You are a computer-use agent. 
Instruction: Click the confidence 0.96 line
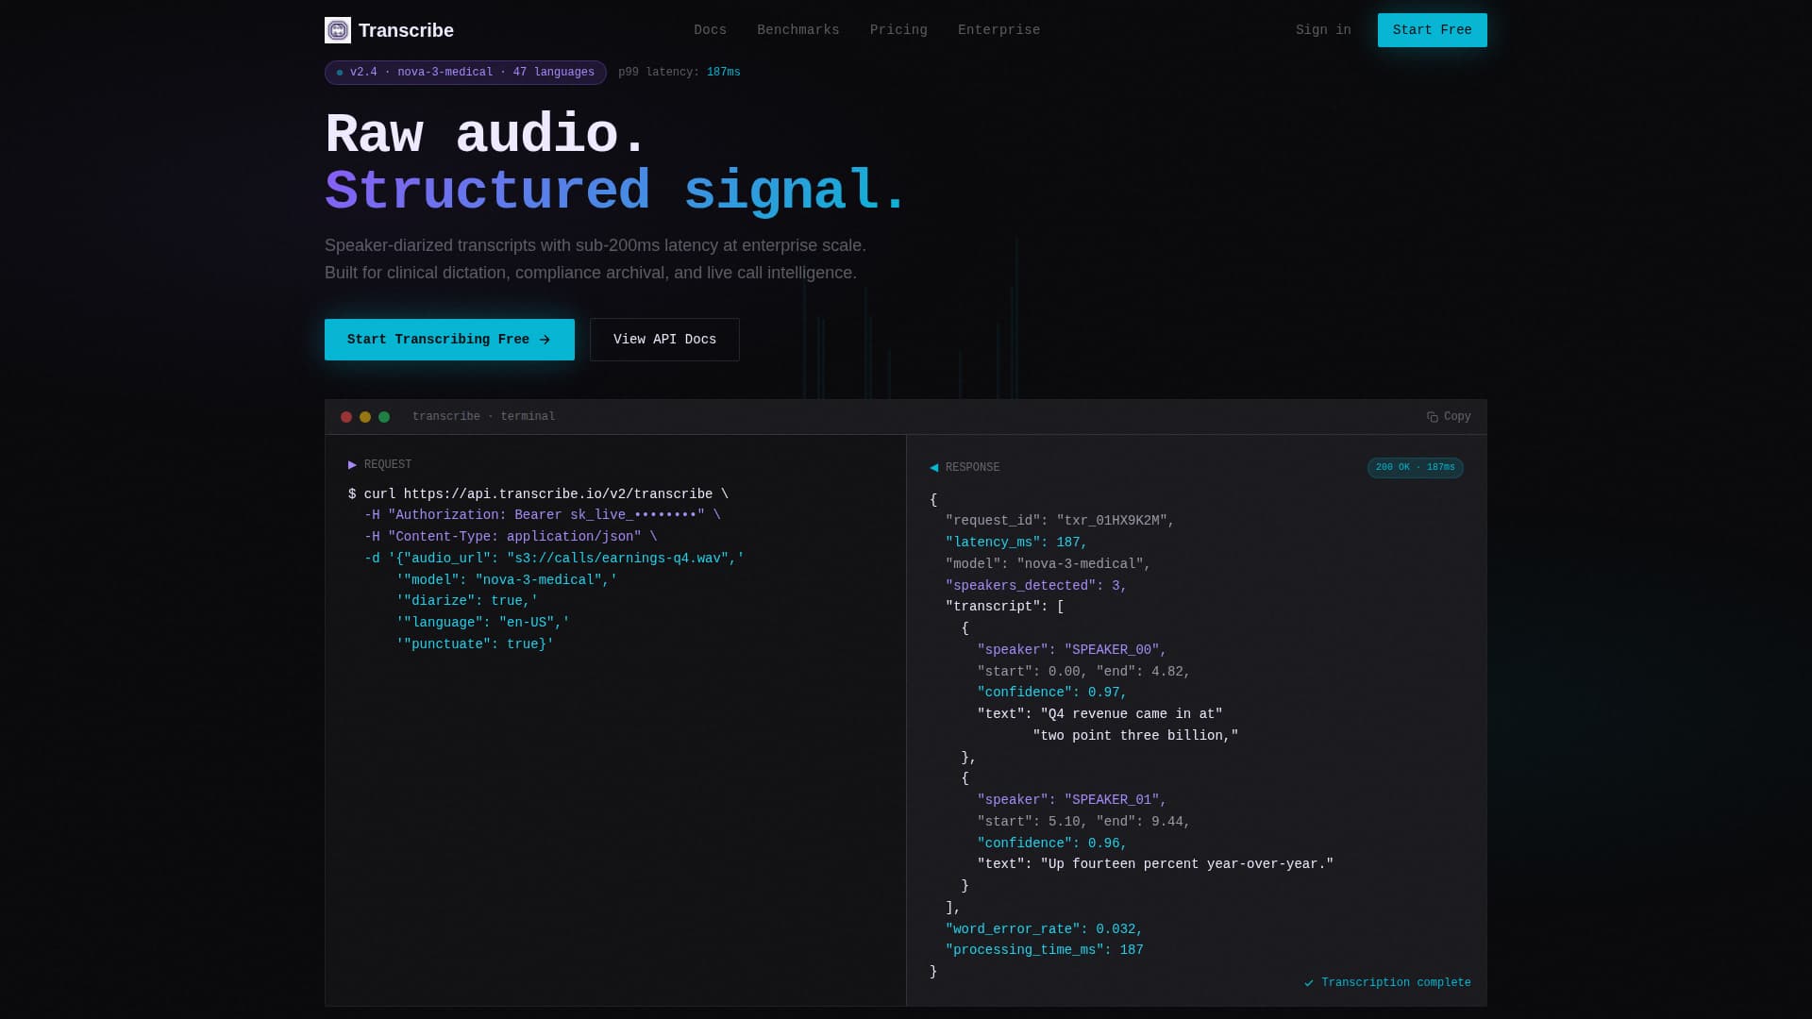coord(1052,844)
